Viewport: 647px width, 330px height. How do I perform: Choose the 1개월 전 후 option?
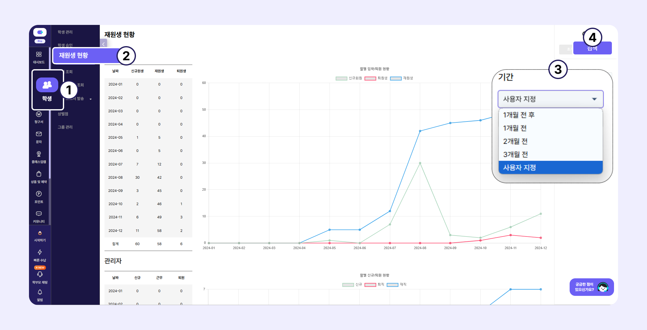(551, 115)
